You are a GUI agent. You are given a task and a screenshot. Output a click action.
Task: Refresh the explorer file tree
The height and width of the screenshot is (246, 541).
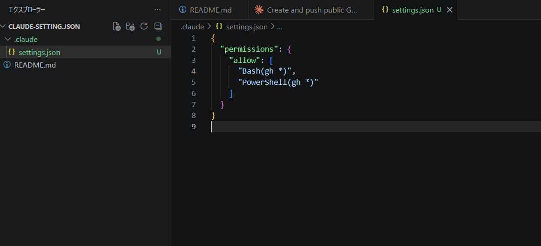(x=144, y=26)
